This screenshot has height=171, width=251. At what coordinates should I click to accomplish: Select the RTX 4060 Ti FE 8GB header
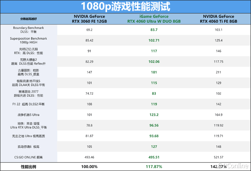(x=218, y=19)
